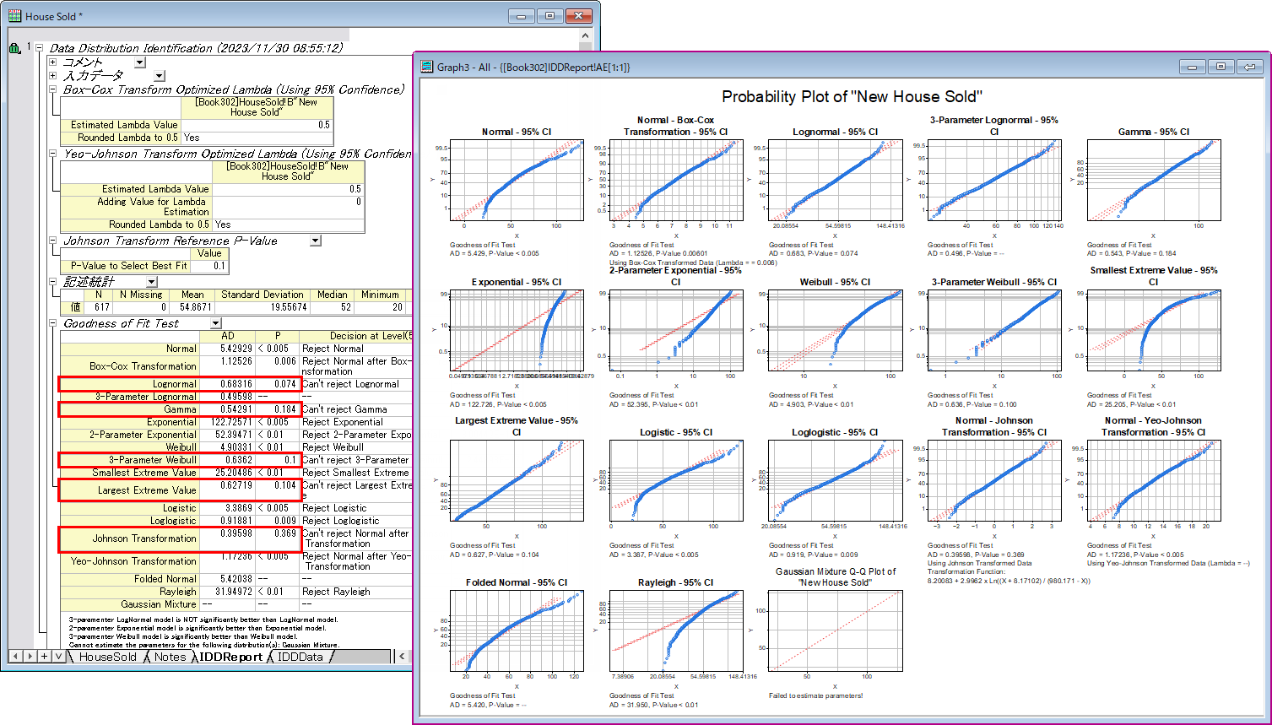Collapse the Yeo-Johnson Transform Optimized Lambda section
The width and height of the screenshot is (1272, 725).
pyautogui.click(x=53, y=153)
